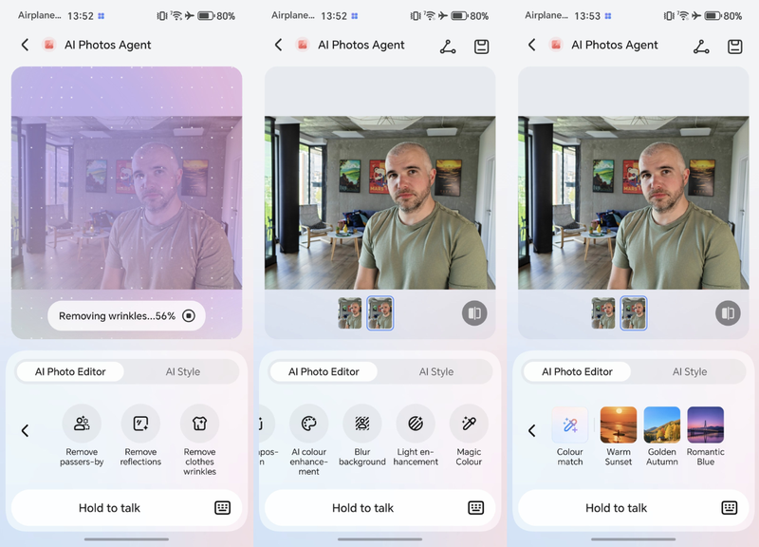This screenshot has height=547, width=759.
Task: Select Remove passers-by tool
Action: click(82, 435)
